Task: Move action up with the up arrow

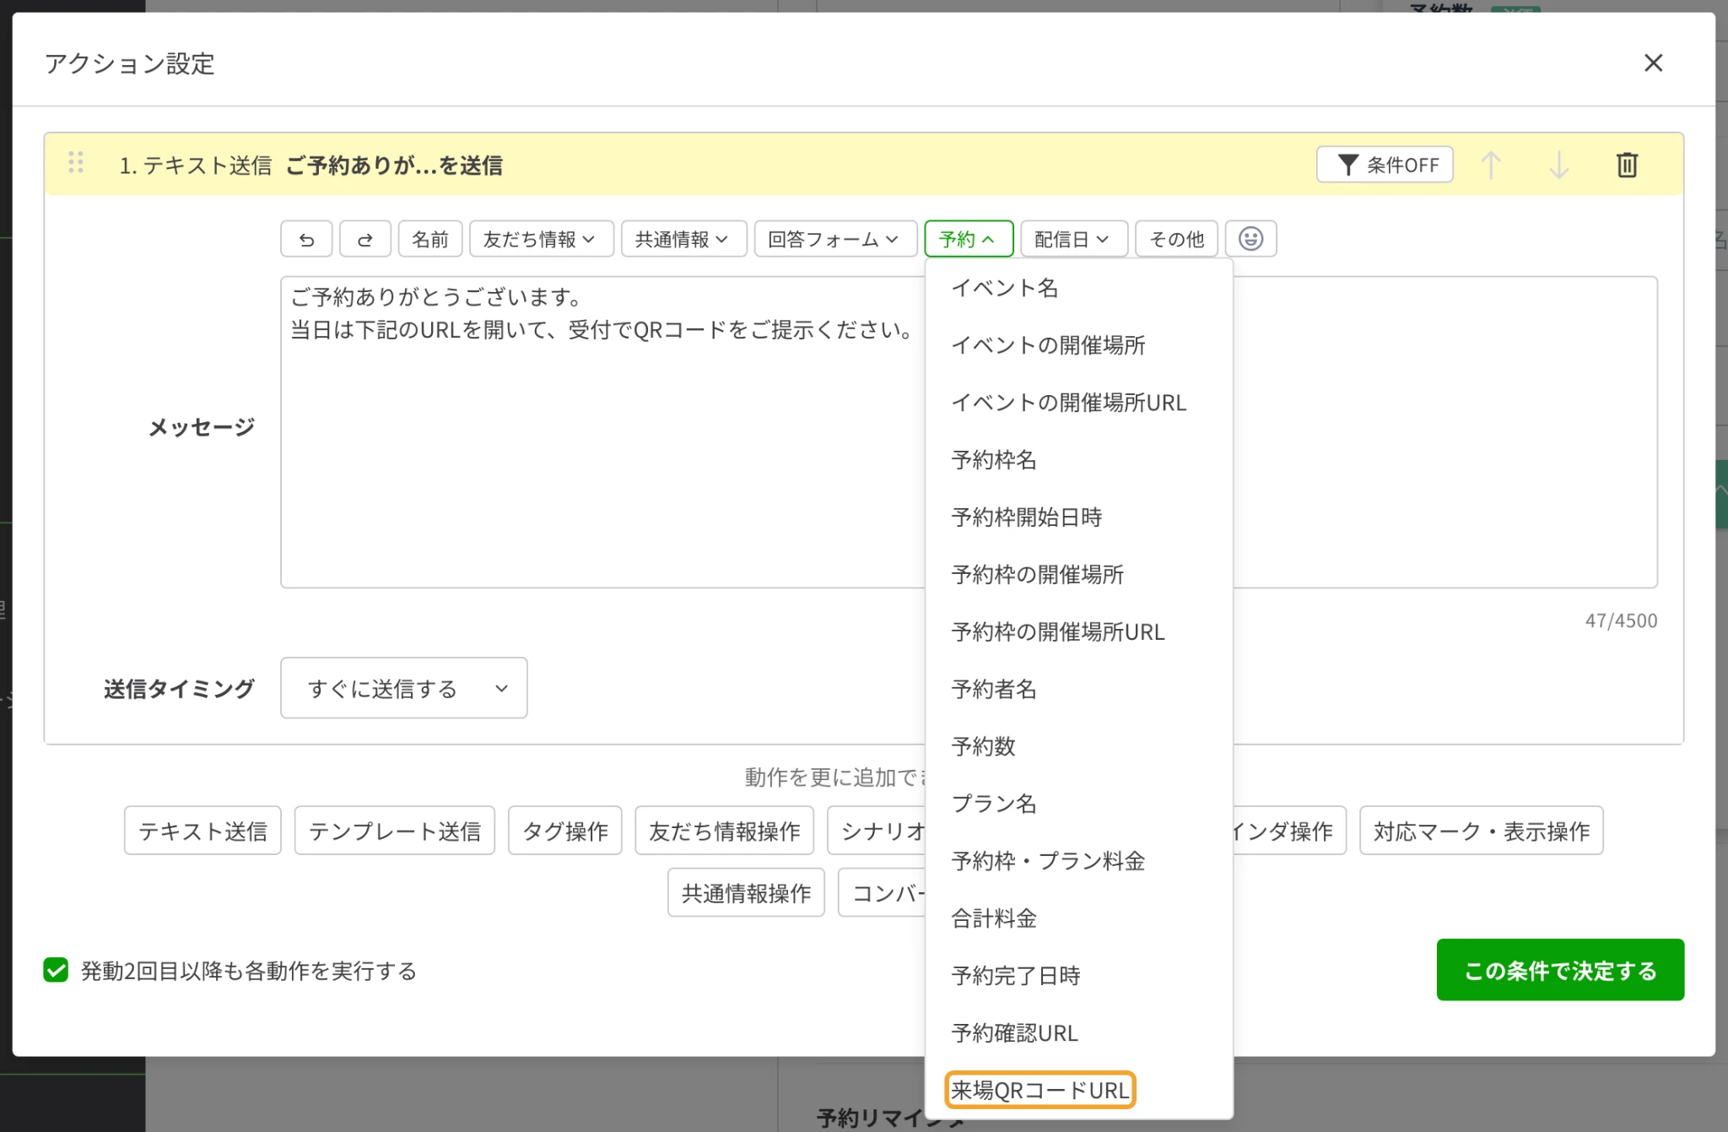Action: pyautogui.click(x=1491, y=165)
